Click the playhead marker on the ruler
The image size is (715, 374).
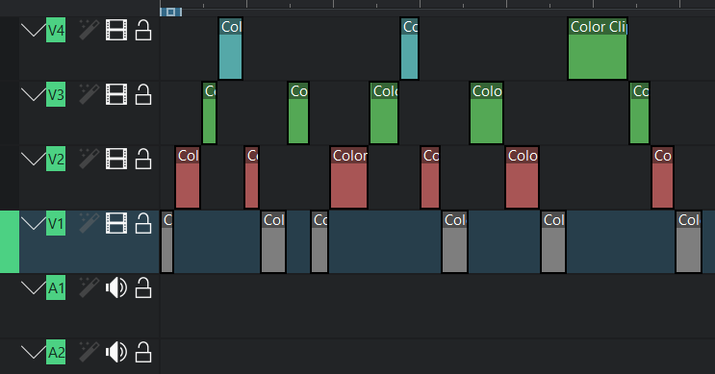tap(170, 12)
